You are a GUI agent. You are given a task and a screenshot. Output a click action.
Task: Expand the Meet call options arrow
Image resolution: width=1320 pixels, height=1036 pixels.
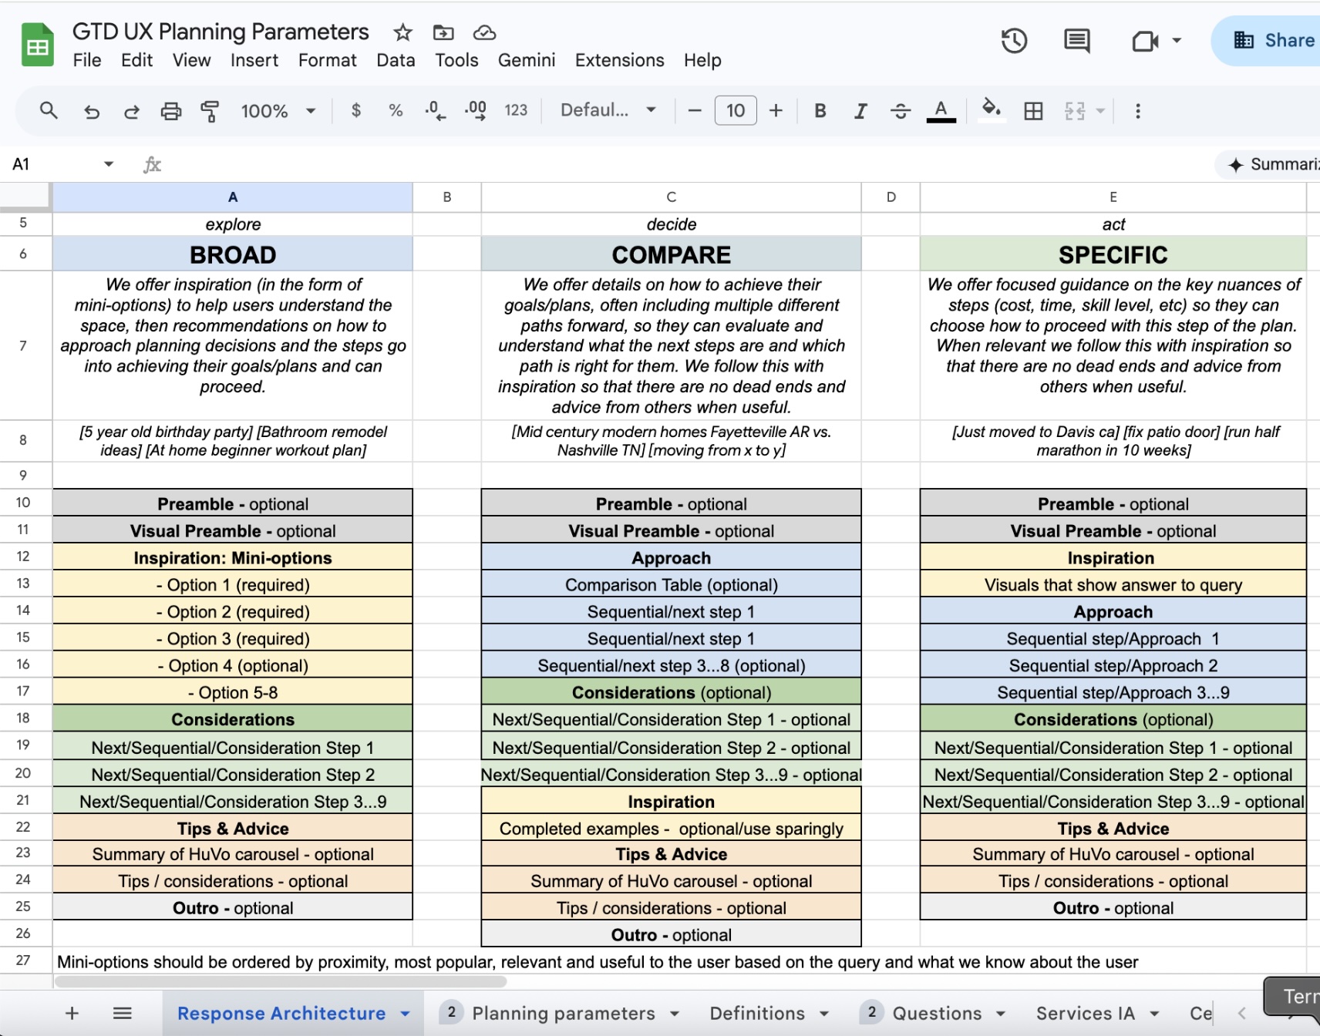coord(1177,40)
